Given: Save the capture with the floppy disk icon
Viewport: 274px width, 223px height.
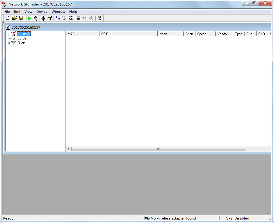Looking at the screenshot, I should coord(21,18).
